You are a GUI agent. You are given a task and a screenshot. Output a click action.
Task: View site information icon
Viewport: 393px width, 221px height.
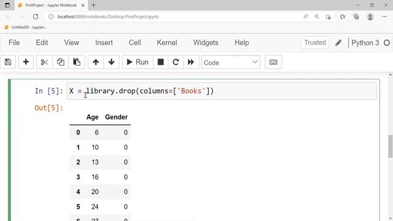(x=51, y=17)
